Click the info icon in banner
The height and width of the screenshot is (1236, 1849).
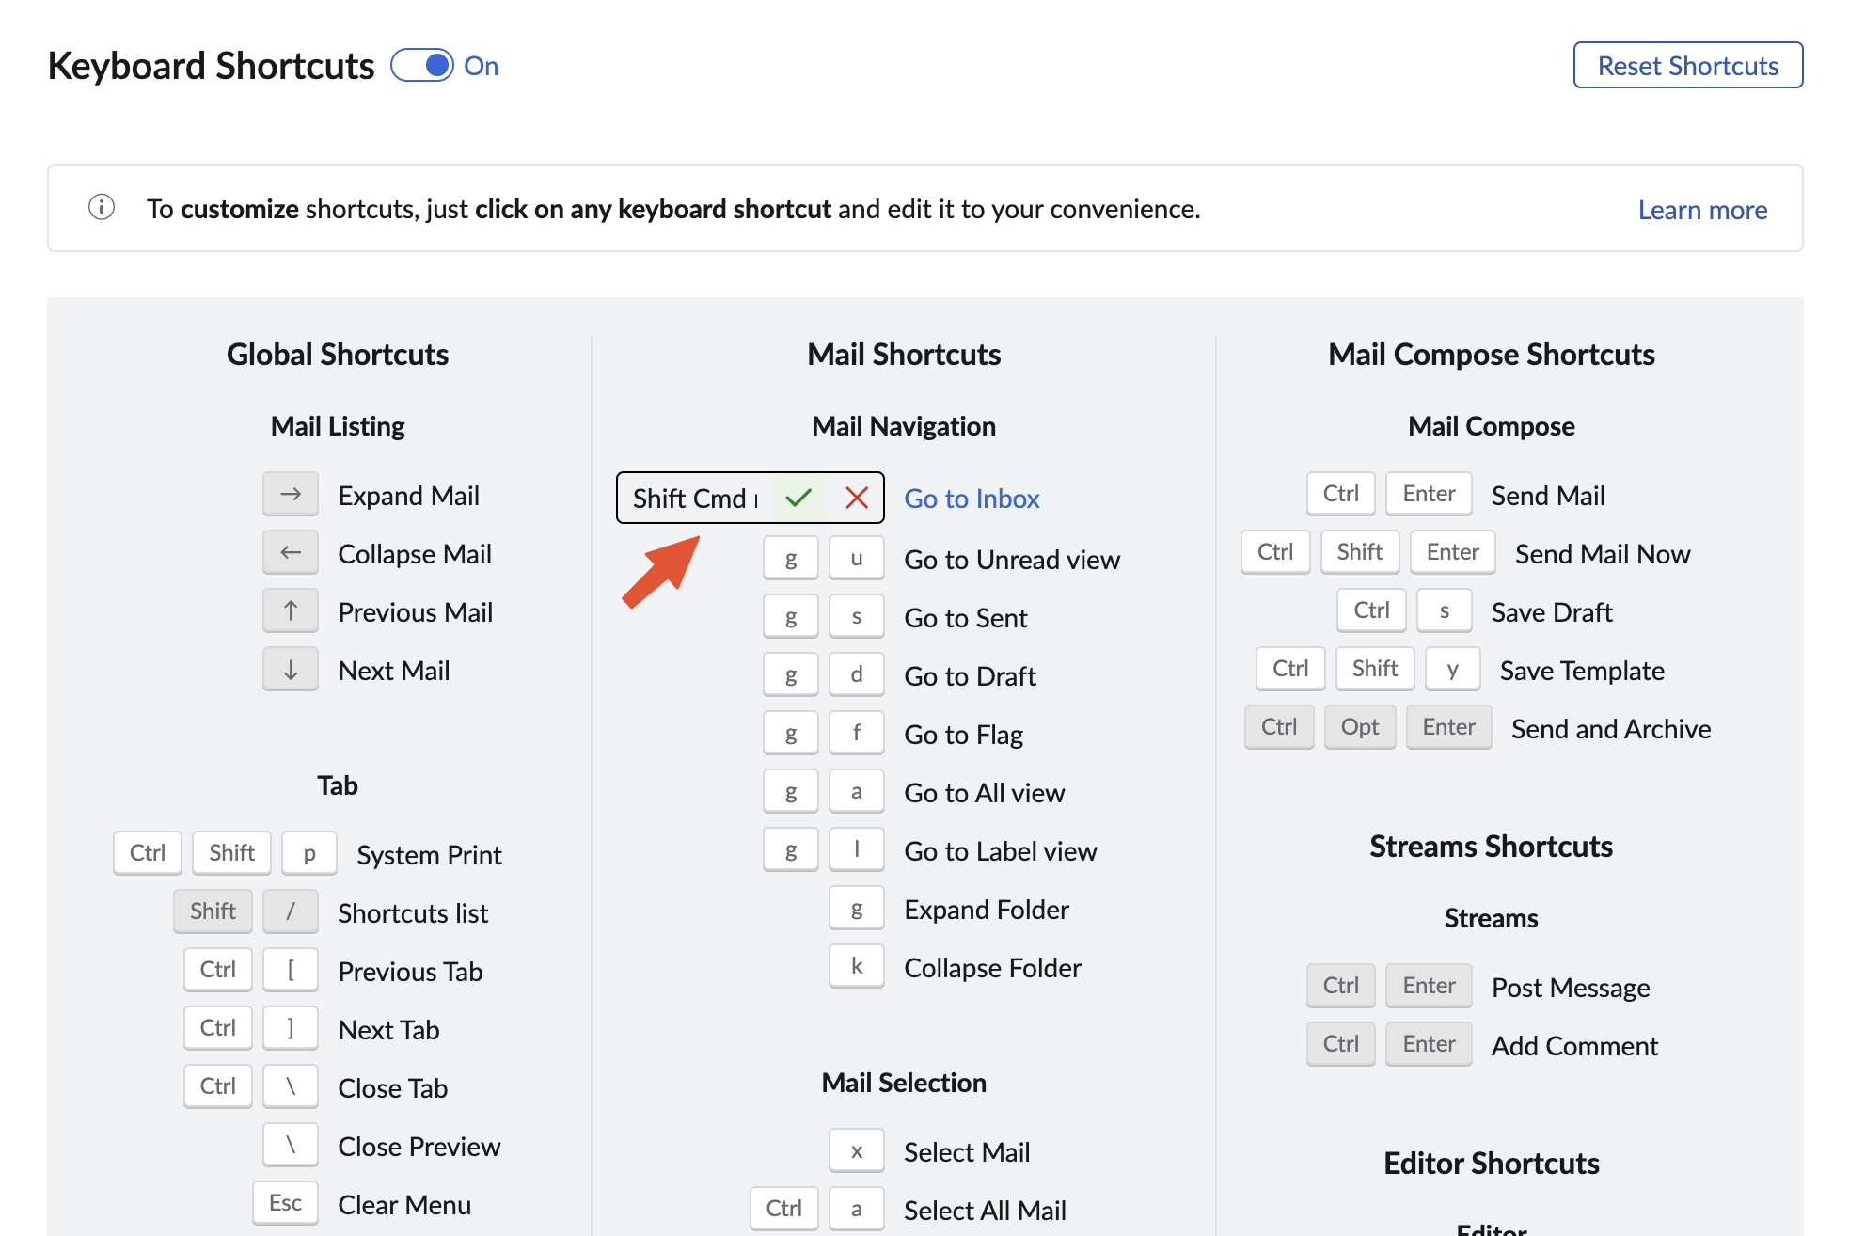102,207
